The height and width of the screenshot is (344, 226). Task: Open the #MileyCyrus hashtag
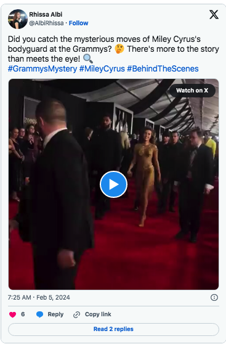(102, 68)
